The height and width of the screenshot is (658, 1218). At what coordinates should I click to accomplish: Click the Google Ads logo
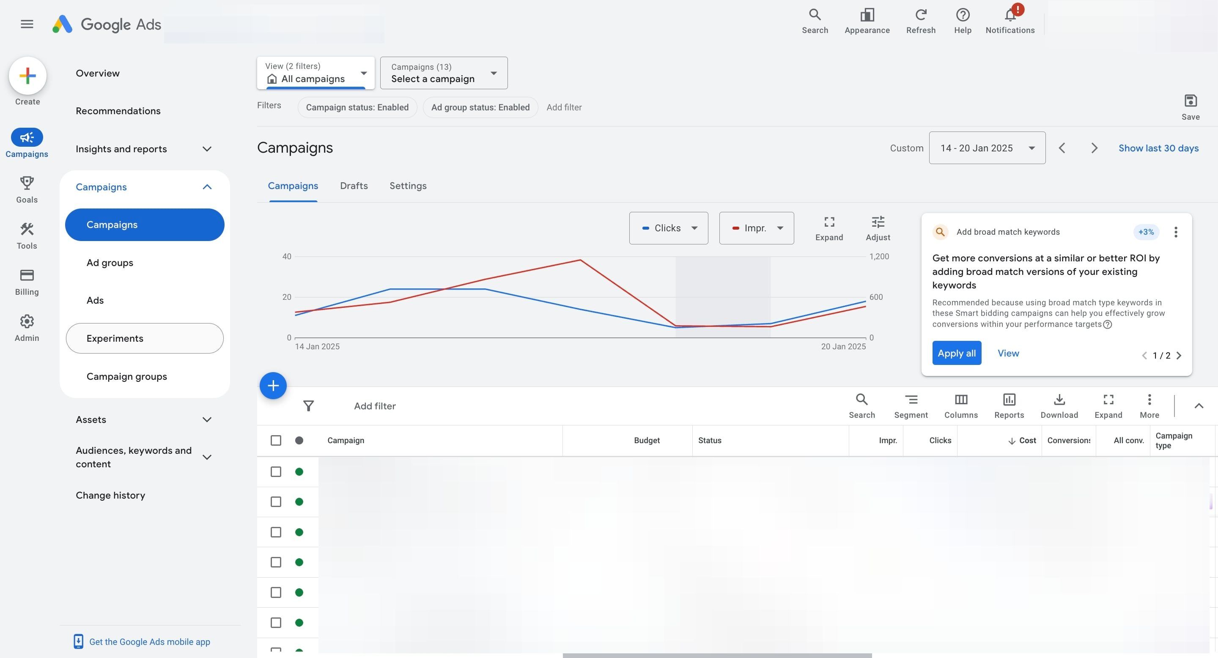pyautogui.click(x=107, y=24)
